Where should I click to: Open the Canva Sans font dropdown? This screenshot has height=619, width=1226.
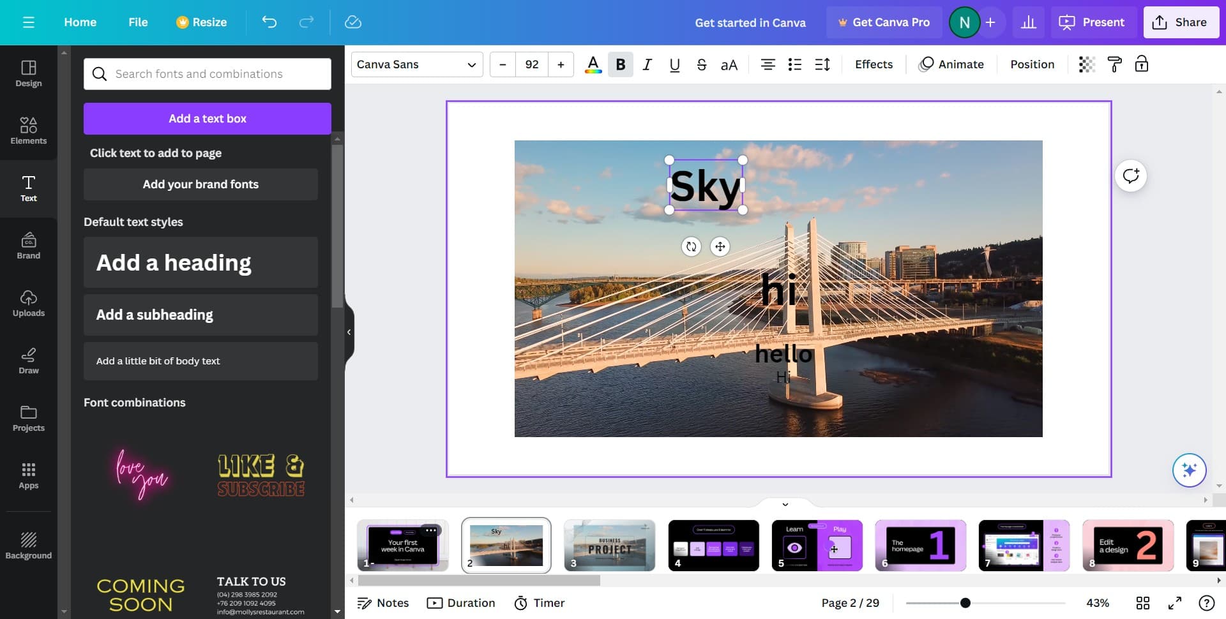click(x=416, y=64)
